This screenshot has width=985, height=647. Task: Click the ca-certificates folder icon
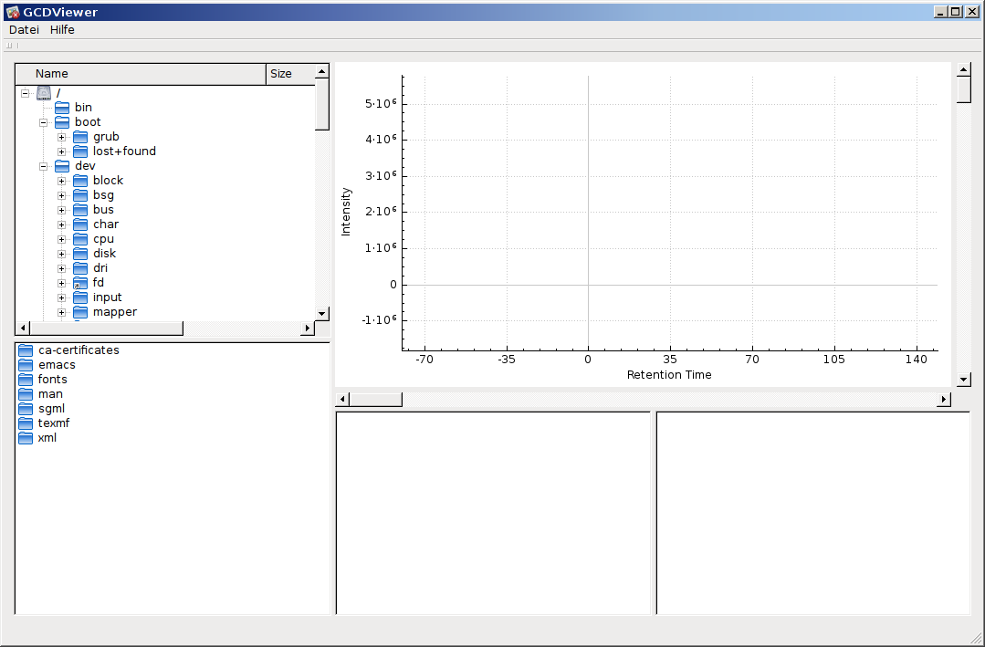click(25, 350)
